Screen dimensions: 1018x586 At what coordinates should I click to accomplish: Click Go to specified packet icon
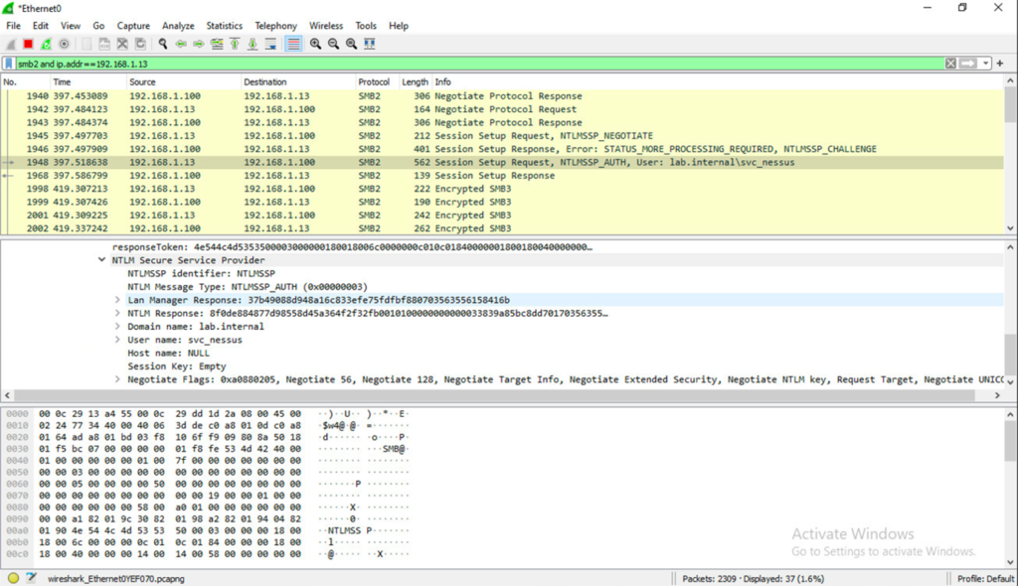pyautogui.click(x=217, y=44)
